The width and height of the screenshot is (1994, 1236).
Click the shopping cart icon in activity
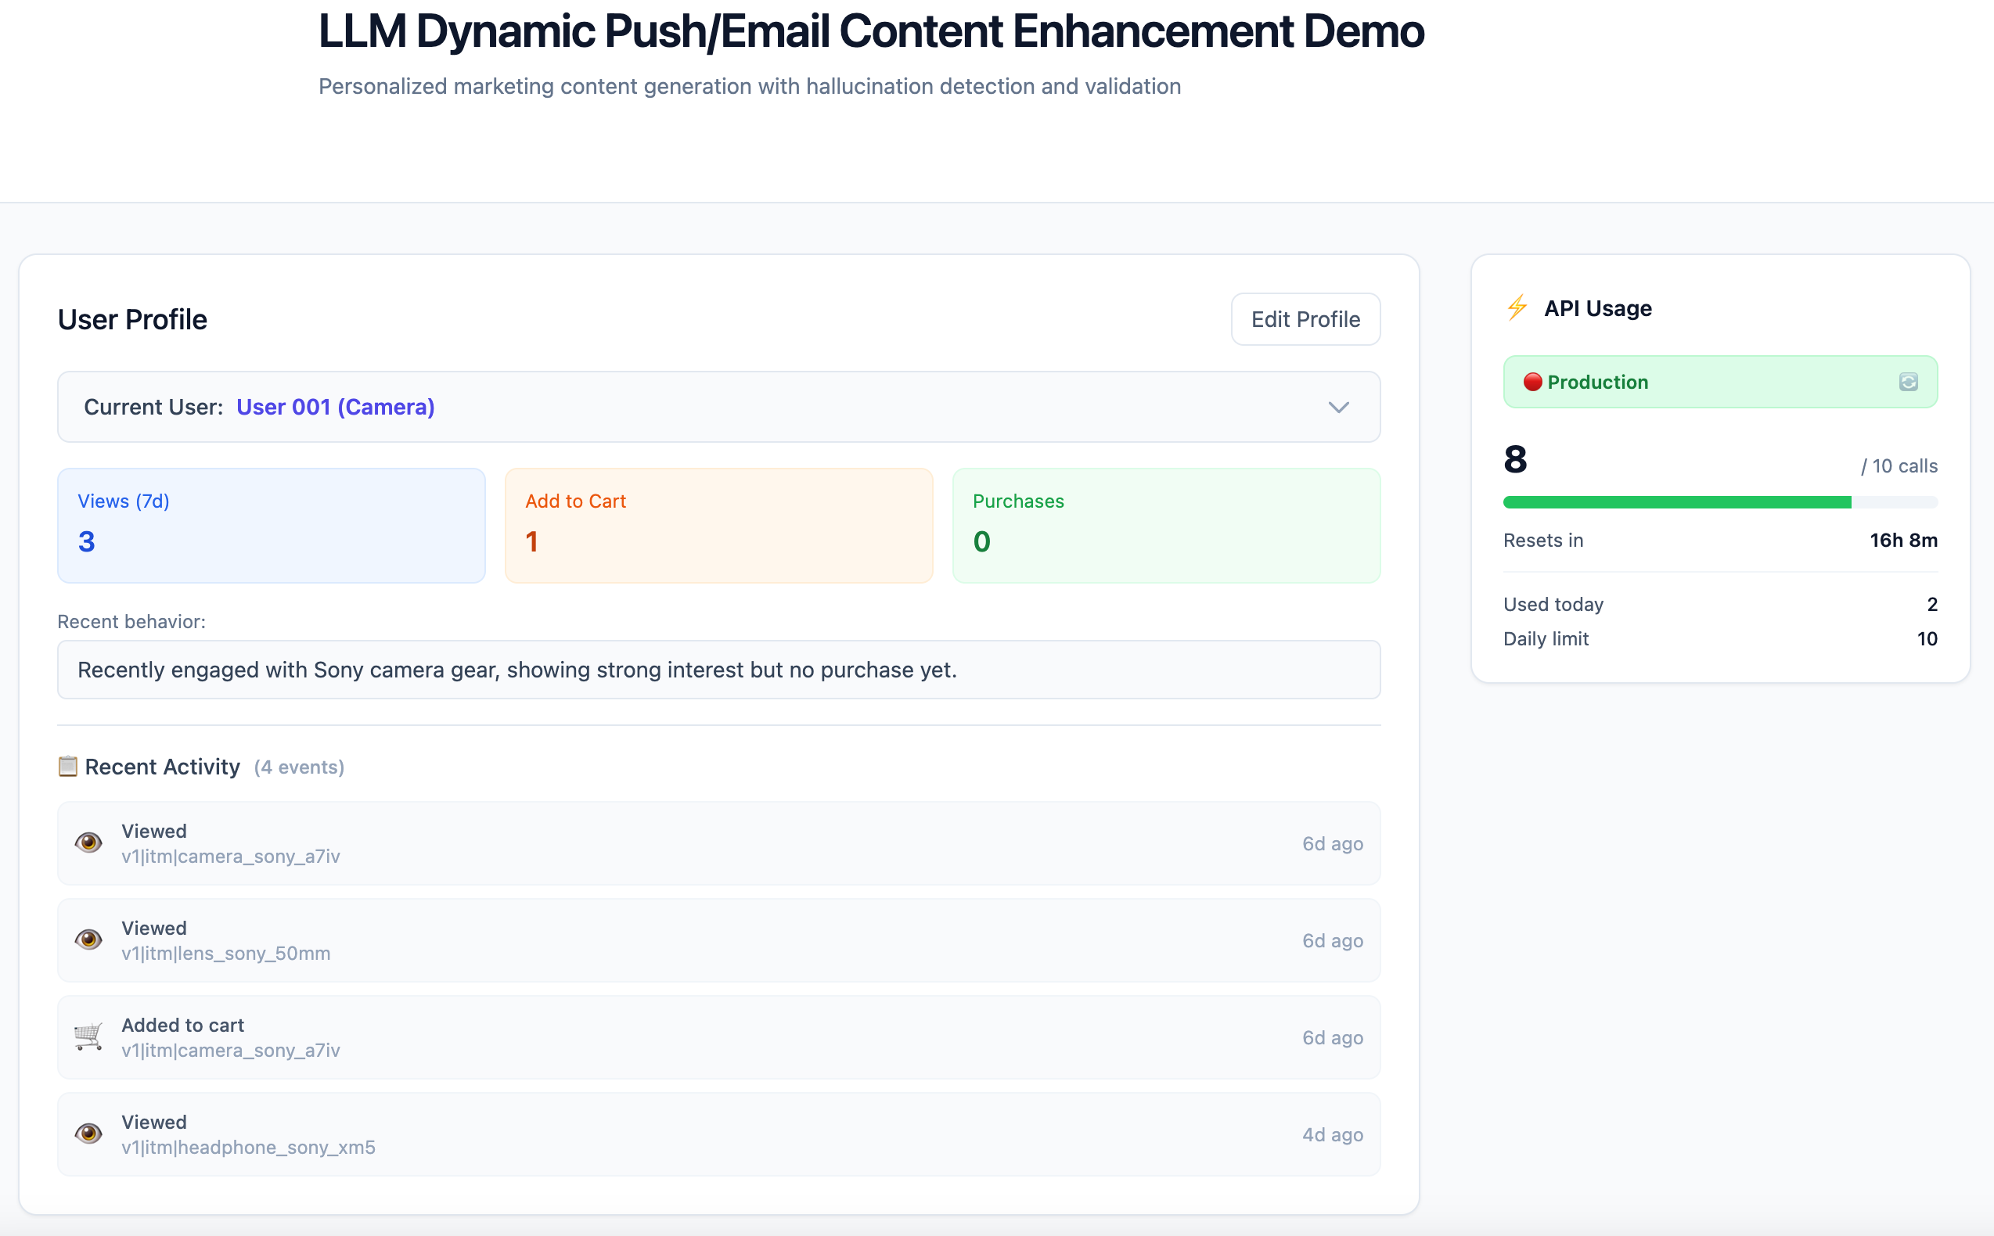(88, 1037)
